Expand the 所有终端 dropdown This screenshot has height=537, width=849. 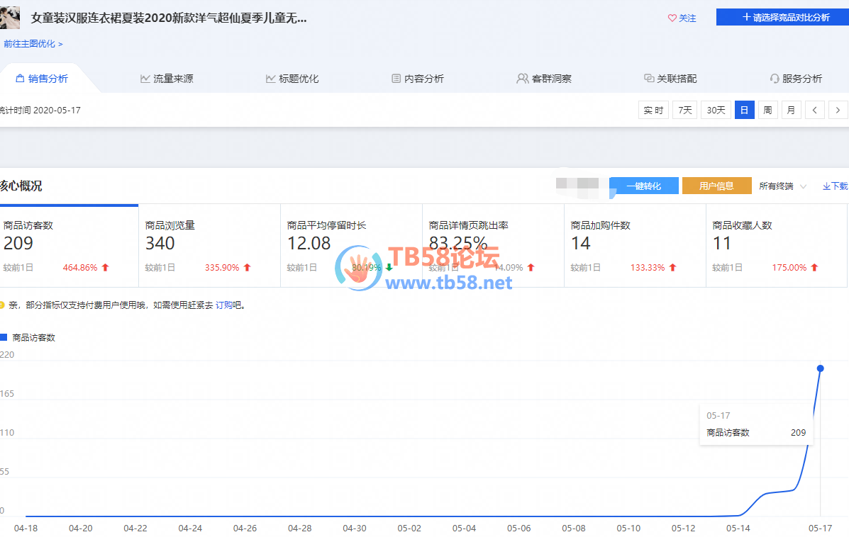coord(782,186)
